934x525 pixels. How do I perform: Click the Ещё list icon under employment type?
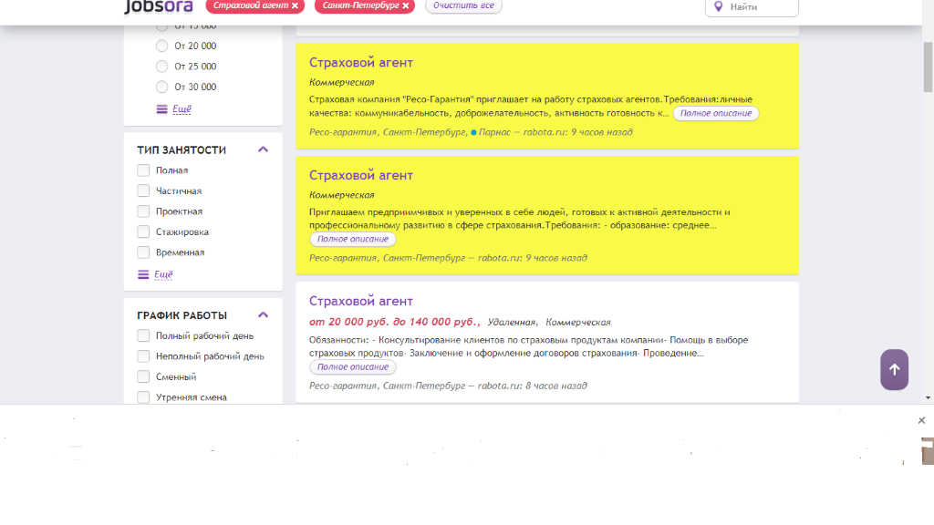click(x=143, y=274)
